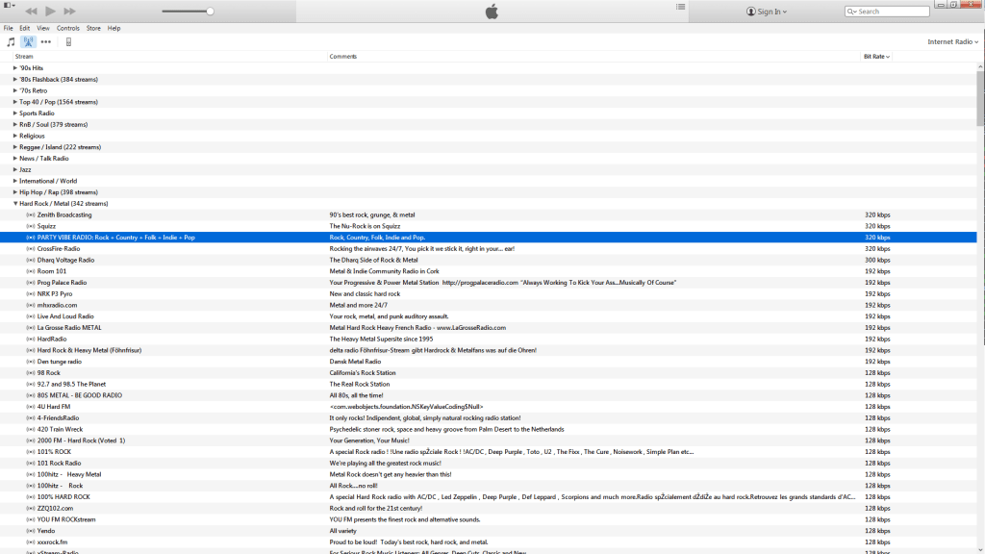
Task: Open the three-dots More media icon
Action: pos(46,42)
